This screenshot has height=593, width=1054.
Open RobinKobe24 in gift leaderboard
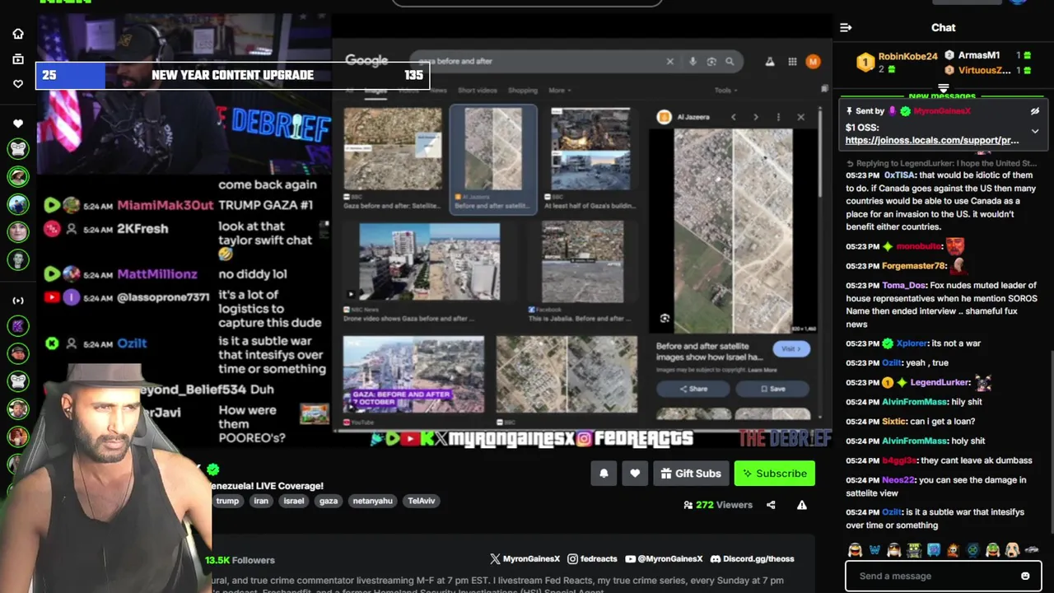907,57
